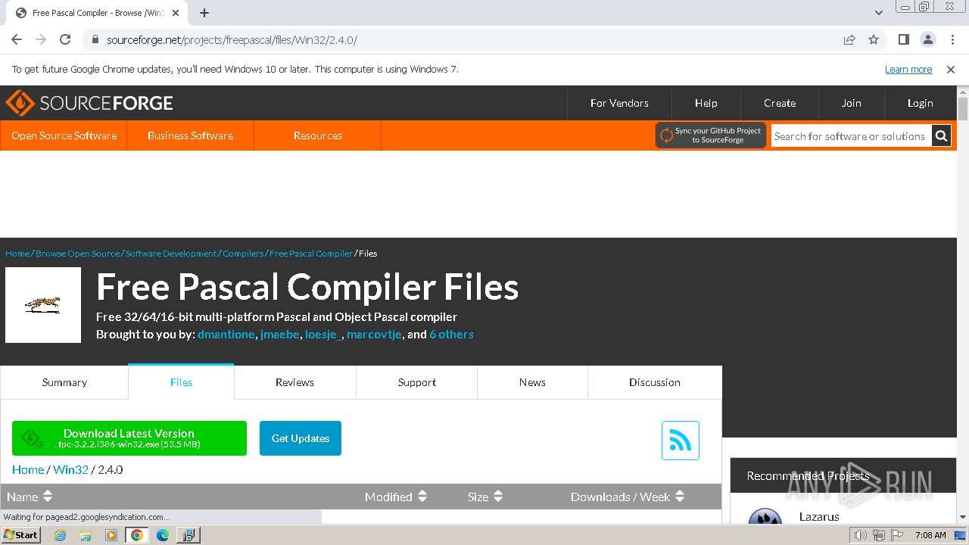
Task: Open jmaebe's profile link
Action: 279,335
